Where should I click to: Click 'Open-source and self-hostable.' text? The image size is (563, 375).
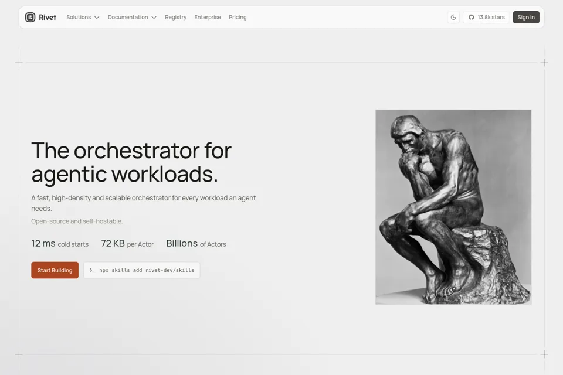point(77,221)
